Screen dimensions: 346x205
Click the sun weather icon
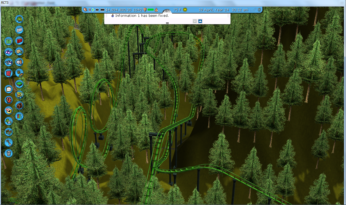pyautogui.click(x=185, y=10)
